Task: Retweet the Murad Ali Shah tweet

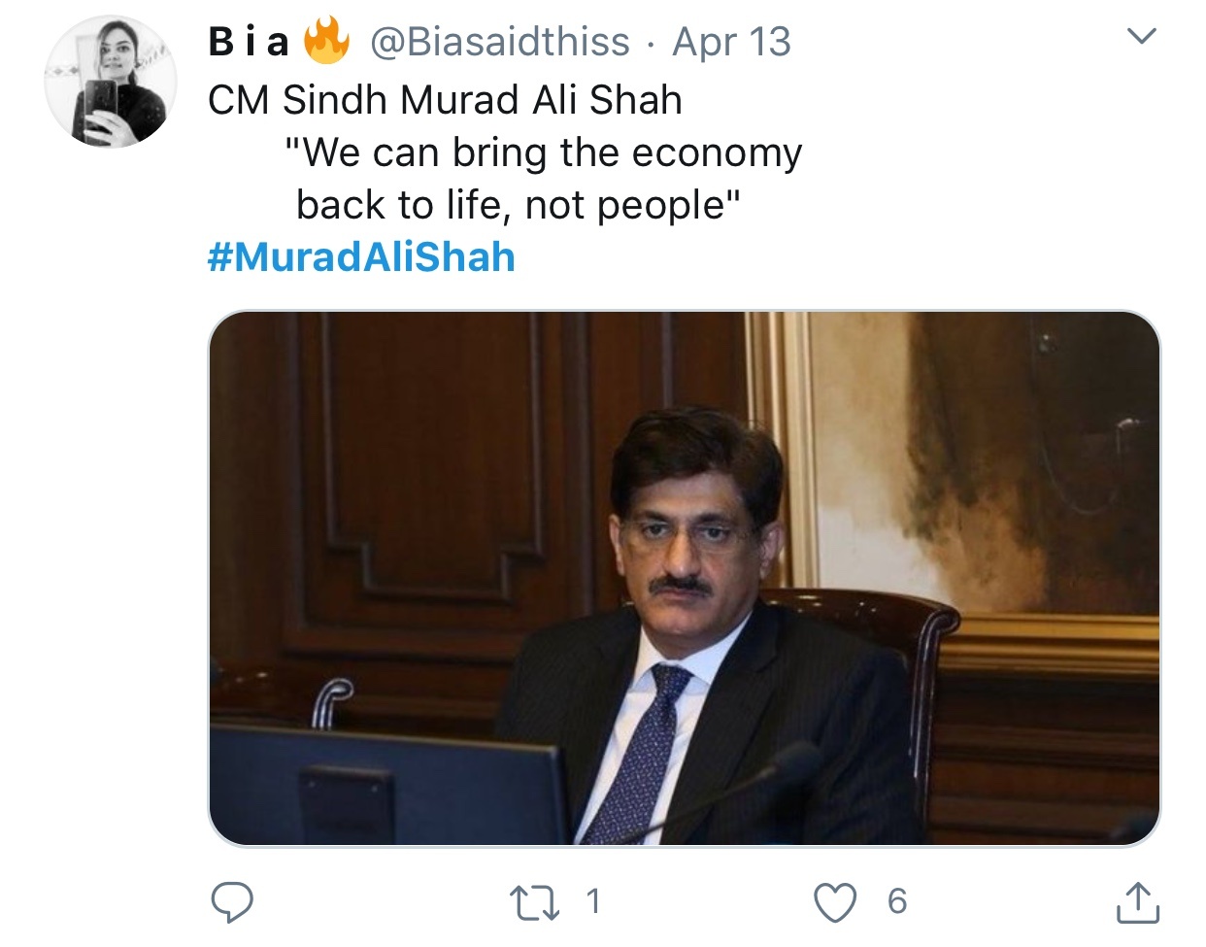Action: [535, 902]
